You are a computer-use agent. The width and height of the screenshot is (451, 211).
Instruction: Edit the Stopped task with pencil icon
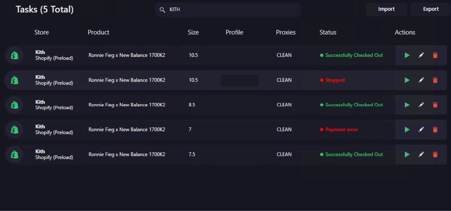421,80
